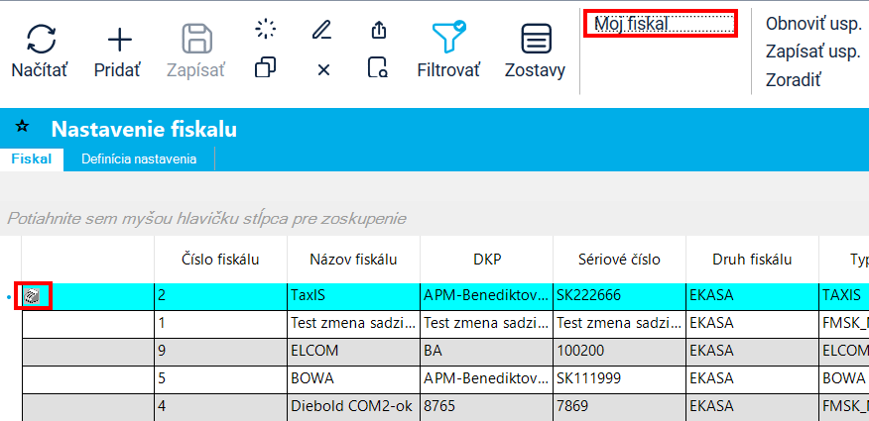Click the Načítať reload icon
This screenshot has height=421, width=869.
point(40,40)
